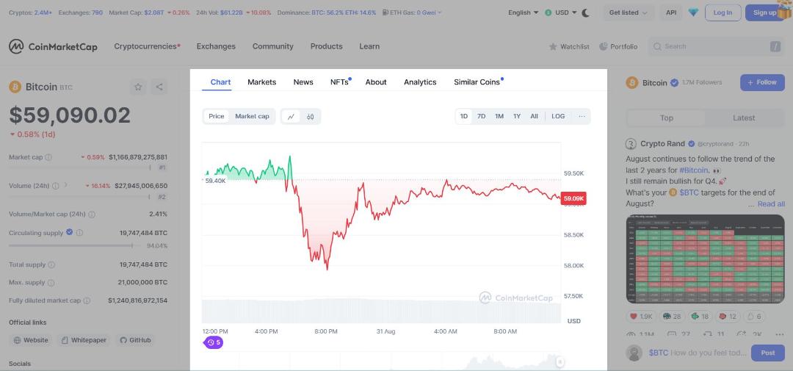Open Portfolio from header

tap(618, 46)
